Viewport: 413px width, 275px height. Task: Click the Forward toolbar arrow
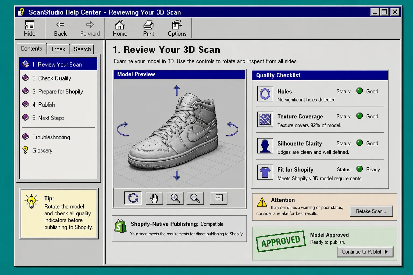coord(90,28)
